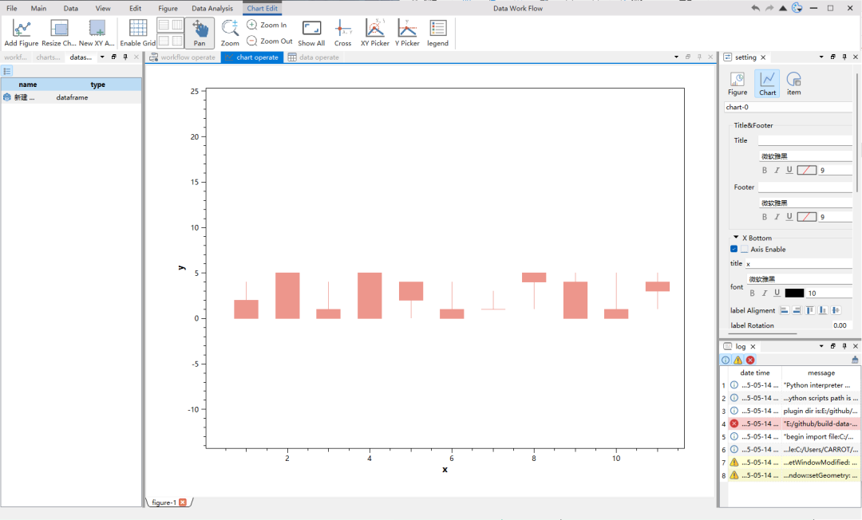Click New XY Axis icon
The image size is (862, 520).
pos(97,33)
